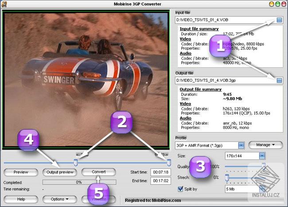Open Help

(x=21, y=199)
